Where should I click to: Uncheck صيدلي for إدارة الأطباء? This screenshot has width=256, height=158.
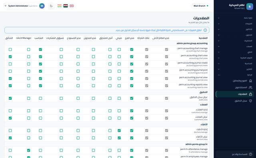tap(119, 130)
